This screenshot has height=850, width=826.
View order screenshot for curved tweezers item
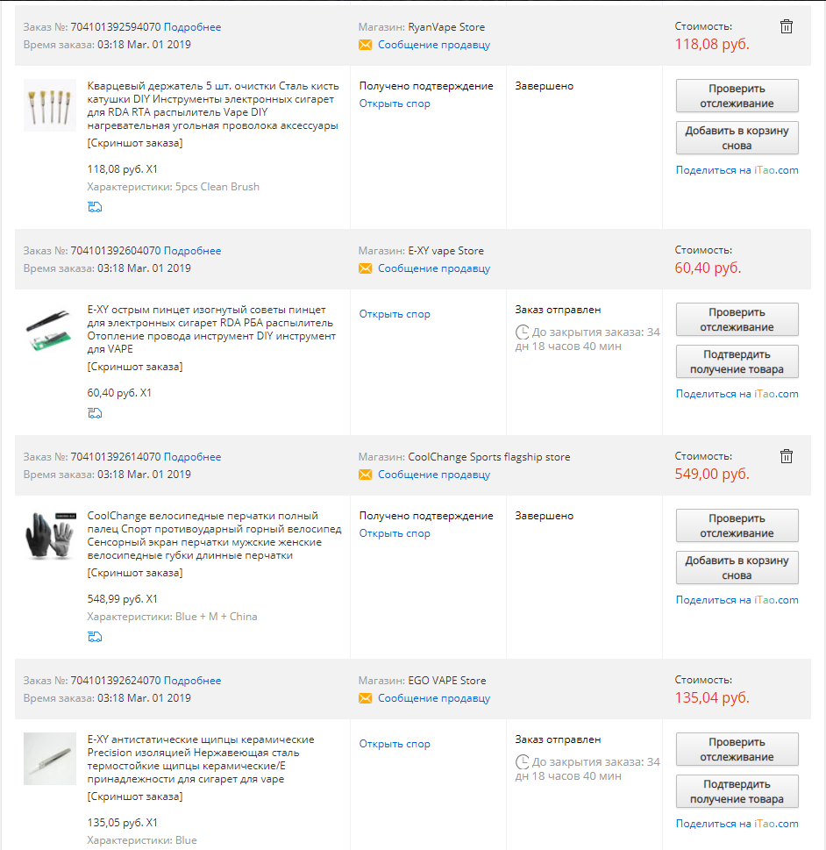click(x=135, y=367)
